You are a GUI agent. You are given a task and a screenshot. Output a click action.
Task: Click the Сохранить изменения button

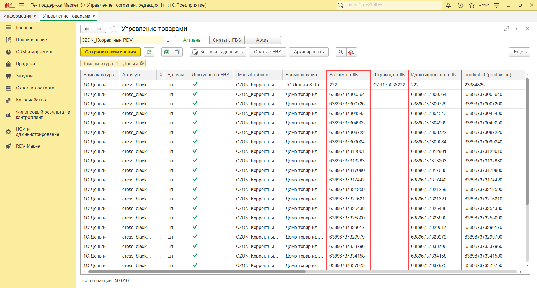[x=110, y=52]
